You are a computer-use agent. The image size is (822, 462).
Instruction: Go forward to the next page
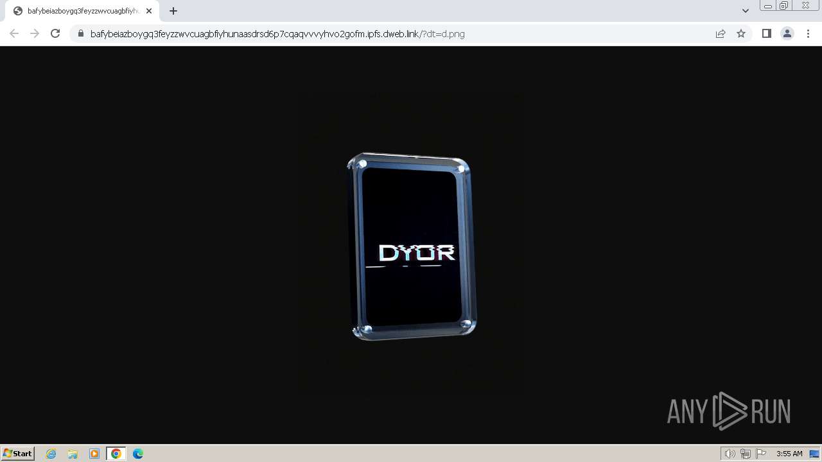click(x=35, y=33)
